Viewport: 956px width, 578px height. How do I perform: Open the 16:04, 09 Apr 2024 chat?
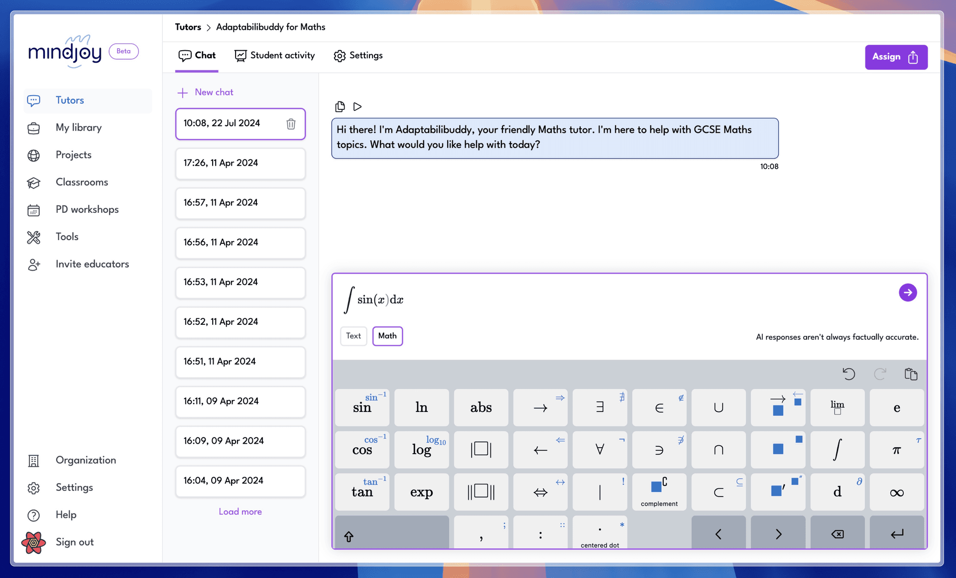click(240, 482)
